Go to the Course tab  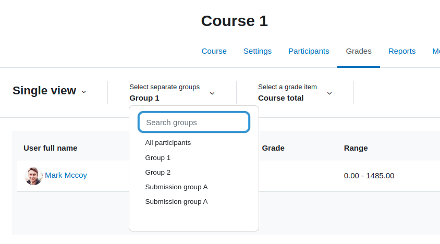click(214, 51)
